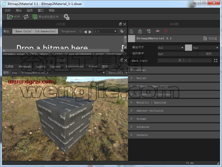Image resolution: width=222 pixels, height=167 pixels.
Task: Click the random seed 0x0 input field
Action: coord(178,54)
